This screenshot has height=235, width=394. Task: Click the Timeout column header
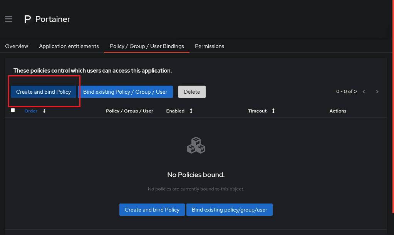(x=257, y=111)
